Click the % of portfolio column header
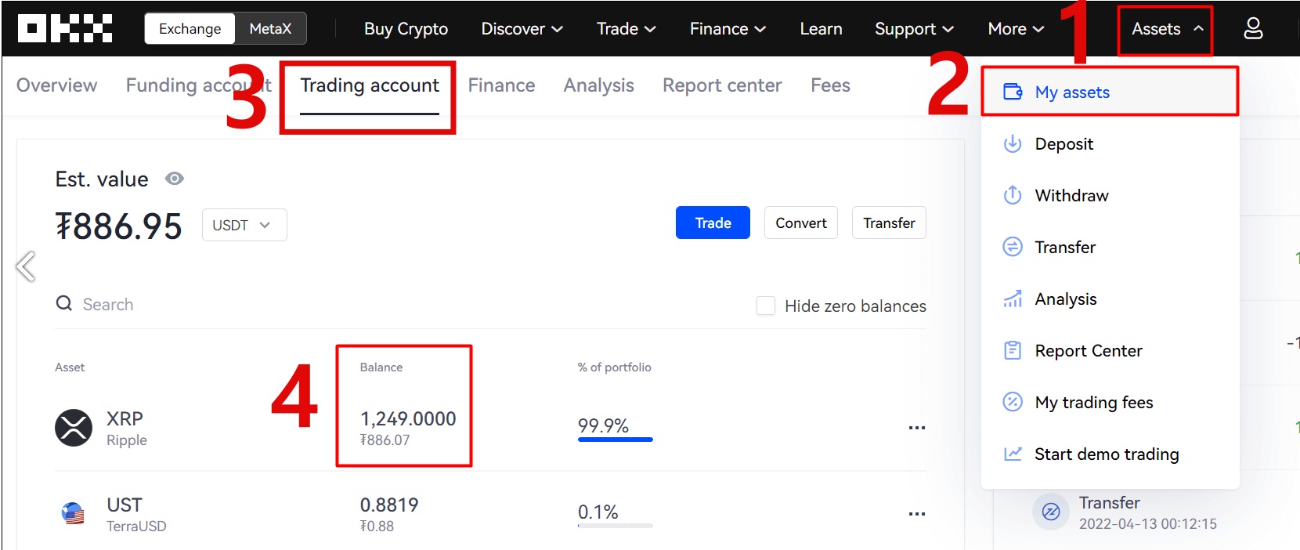Image resolution: width=1300 pixels, height=550 pixels. [615, 367]
